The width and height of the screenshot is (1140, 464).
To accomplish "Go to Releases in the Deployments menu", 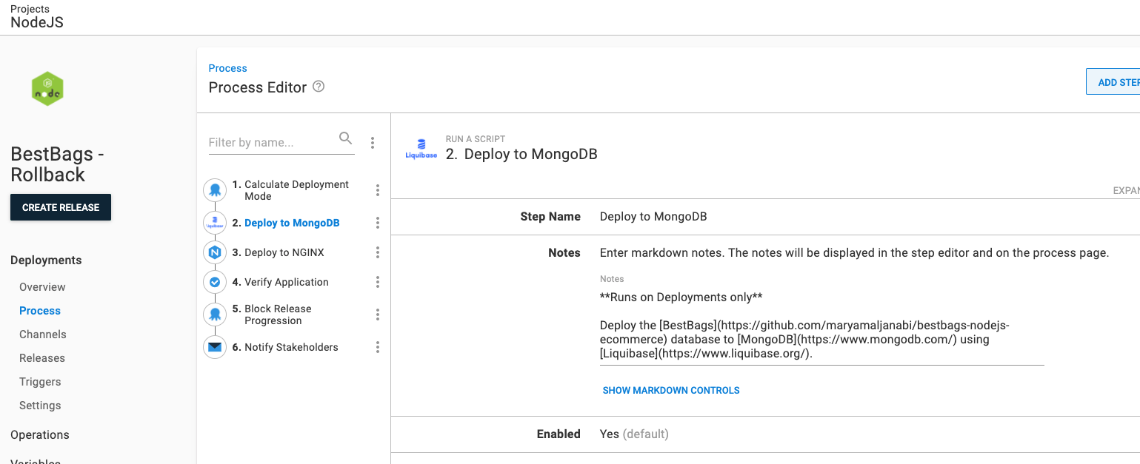I will click(42, 358).
